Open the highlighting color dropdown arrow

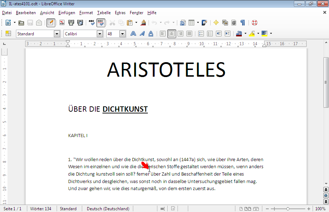point(258,34)
